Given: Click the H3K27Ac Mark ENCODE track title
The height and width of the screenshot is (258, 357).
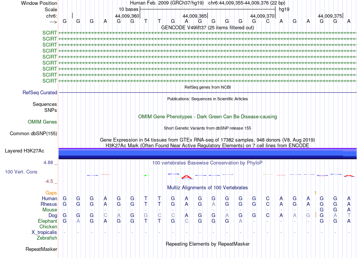Looking at the screenshot, I should [207, 146].
